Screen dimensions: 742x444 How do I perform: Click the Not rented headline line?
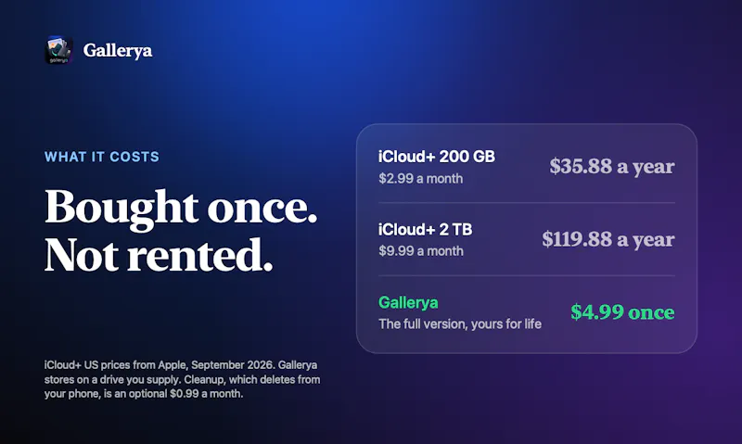coord(159,255)
